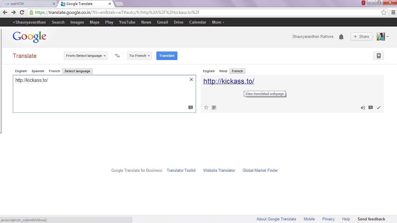
Task: Expand the account arrow next to the profile picture
Action: [x=387, y=37]
